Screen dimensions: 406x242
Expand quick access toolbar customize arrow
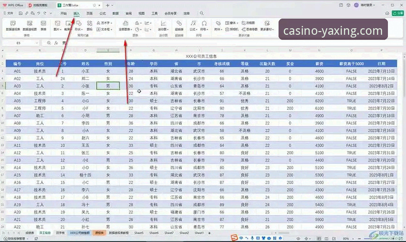51,13
